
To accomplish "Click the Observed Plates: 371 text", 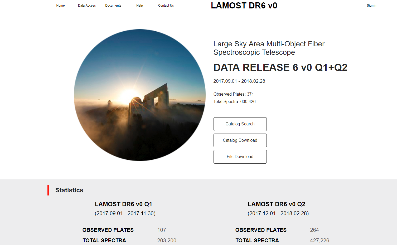I will (x=234, y=94).
